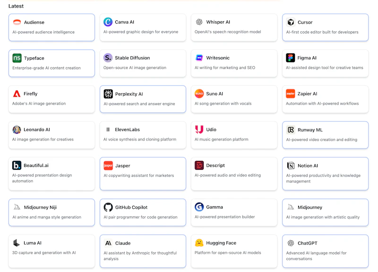Click the Perplexity AI logo icon

[108, 94]
